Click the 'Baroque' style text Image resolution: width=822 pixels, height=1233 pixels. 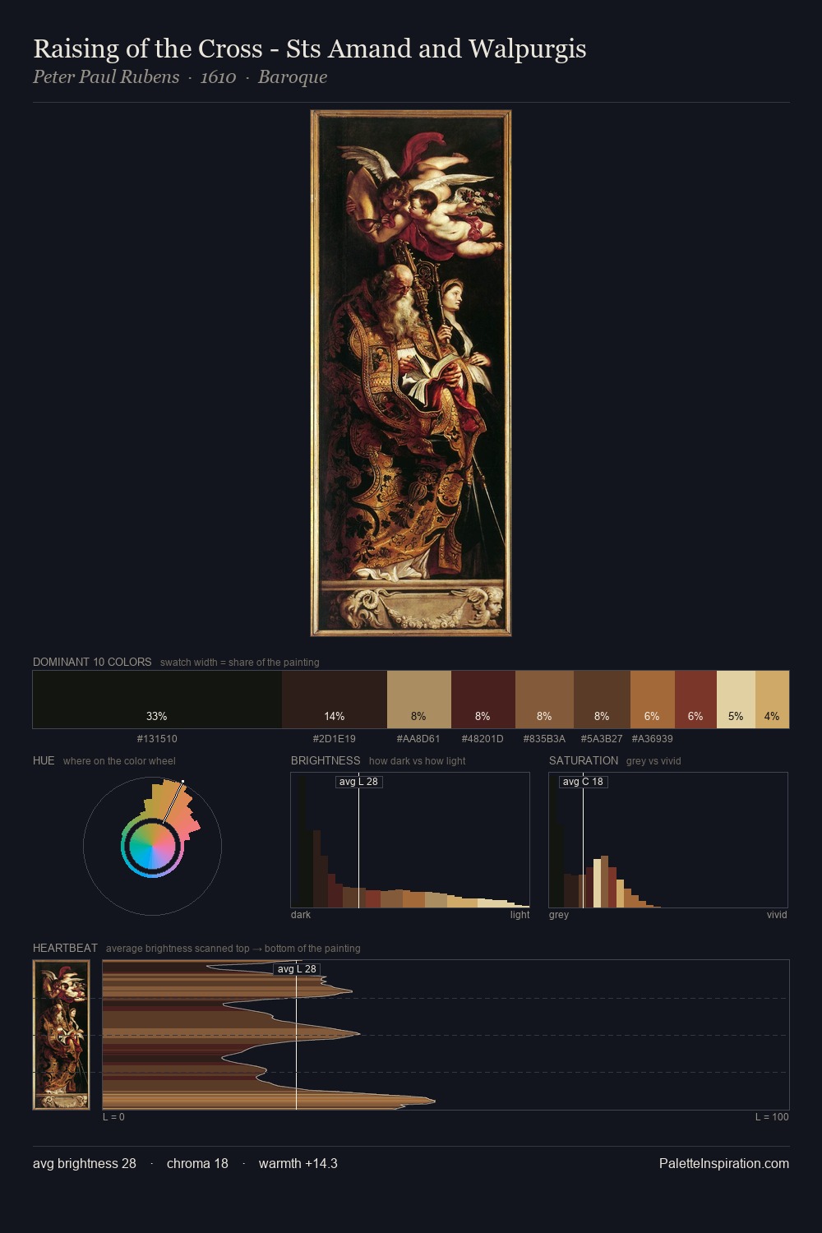[x=293, y=76]
